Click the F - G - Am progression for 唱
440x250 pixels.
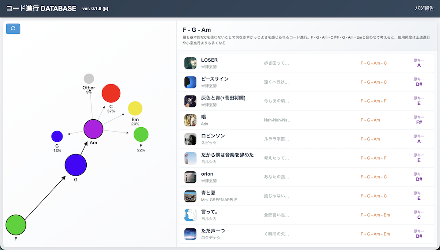pos(370,120)
